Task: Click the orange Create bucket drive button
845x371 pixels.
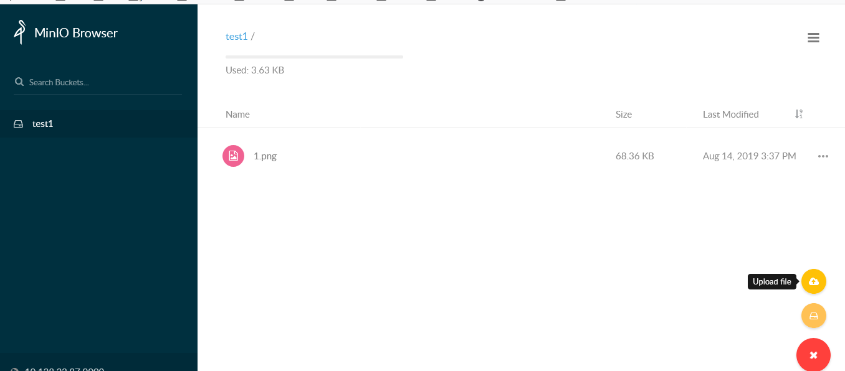Action: 813,316
